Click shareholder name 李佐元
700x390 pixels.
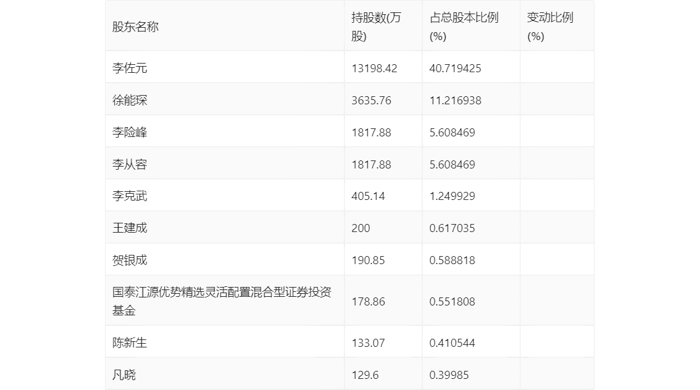[130, 68]
